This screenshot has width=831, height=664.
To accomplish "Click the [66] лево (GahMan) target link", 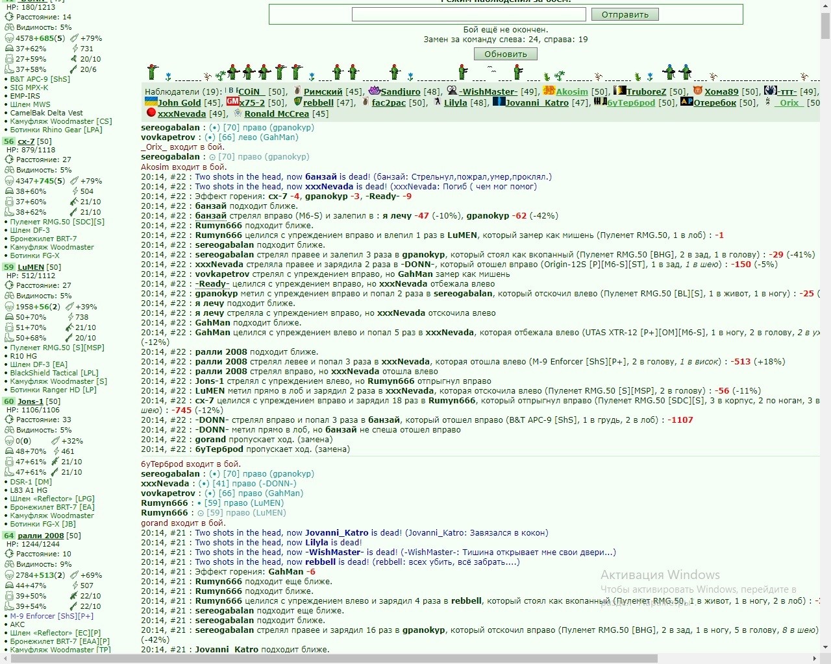I will pyautogui.click(x=258, y=137).
